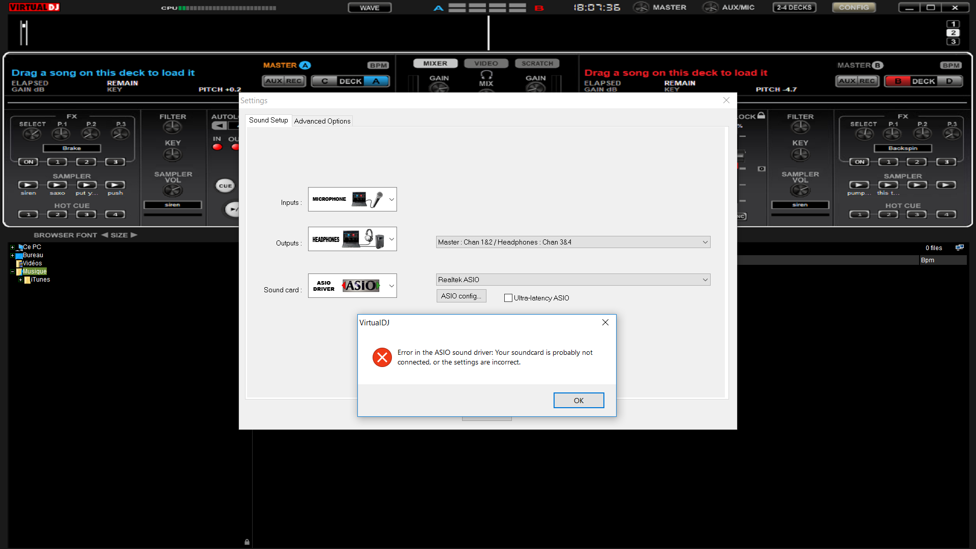Screen dimensions: 976x549
Task: Open the Inputs microphone dropdown
Action: pos(352,199)
